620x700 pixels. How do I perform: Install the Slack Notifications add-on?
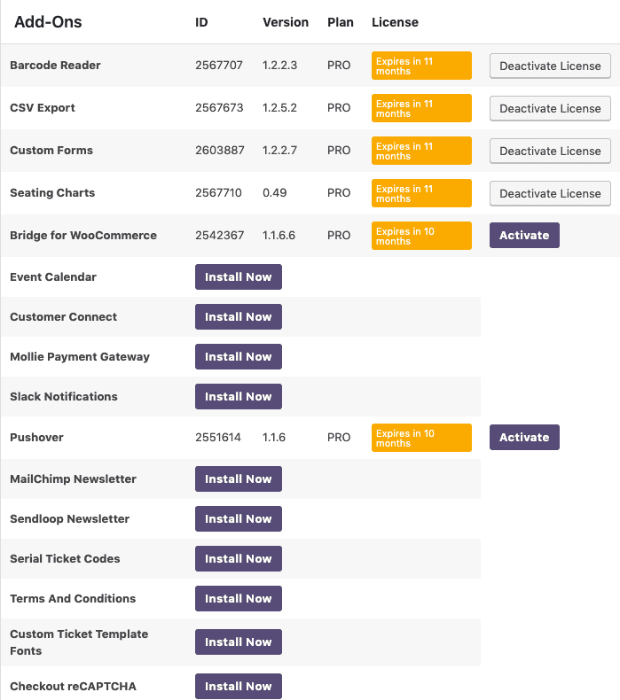click(x=239, y=396)
